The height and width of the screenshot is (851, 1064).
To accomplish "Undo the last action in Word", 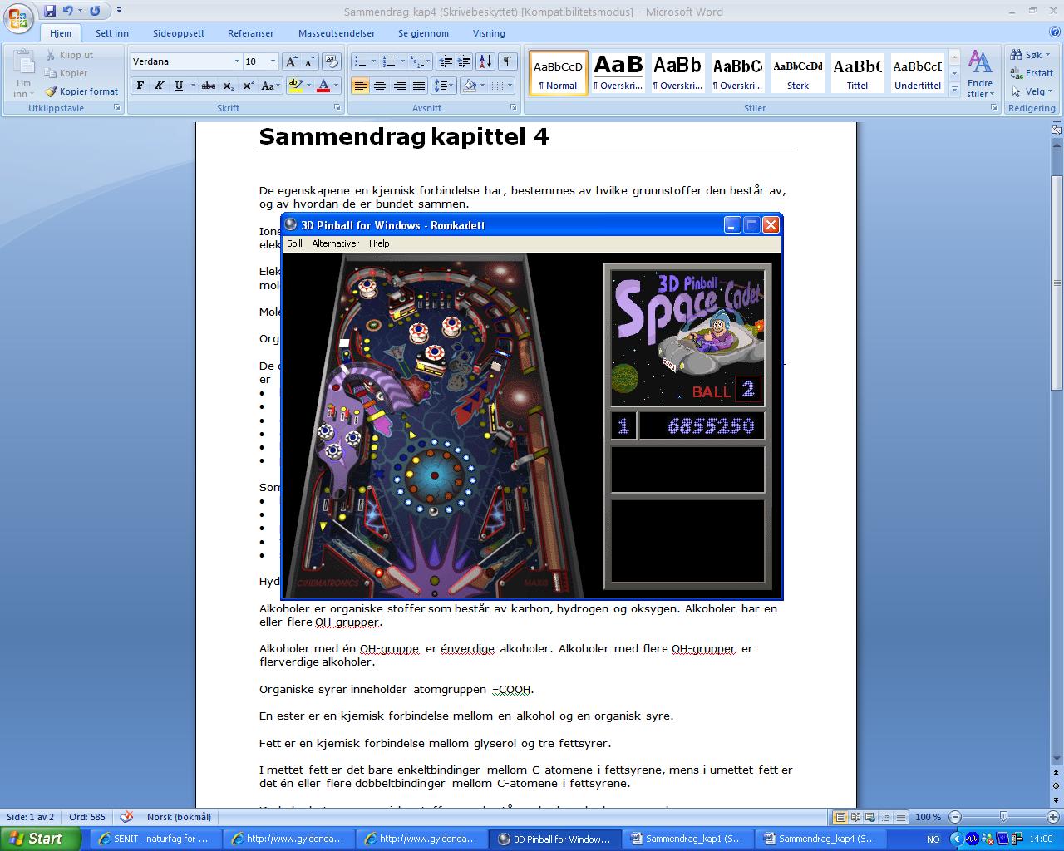I will pyautogui.click(x=68, y=11).
